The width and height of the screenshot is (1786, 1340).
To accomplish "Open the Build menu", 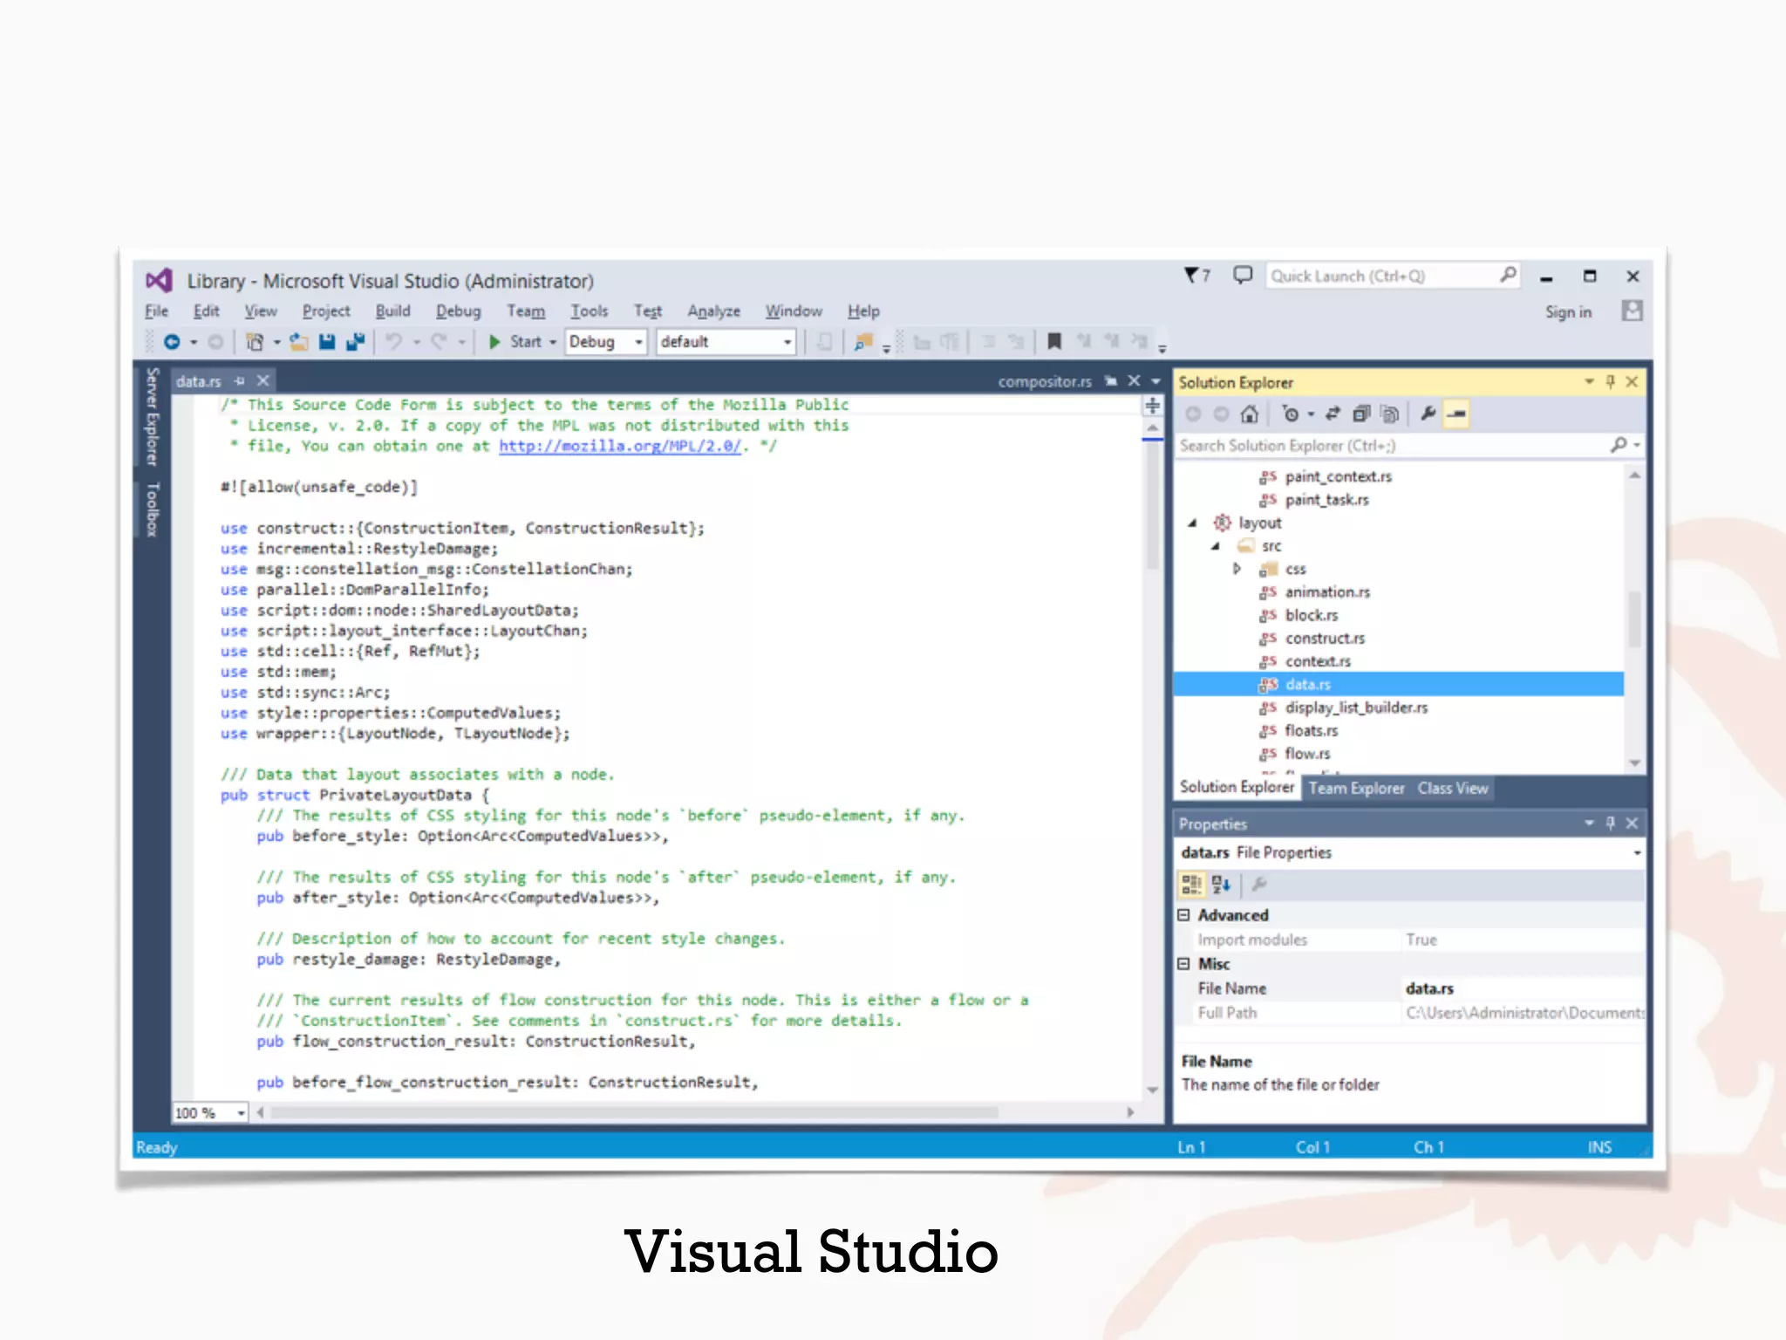I will point(392,311).
